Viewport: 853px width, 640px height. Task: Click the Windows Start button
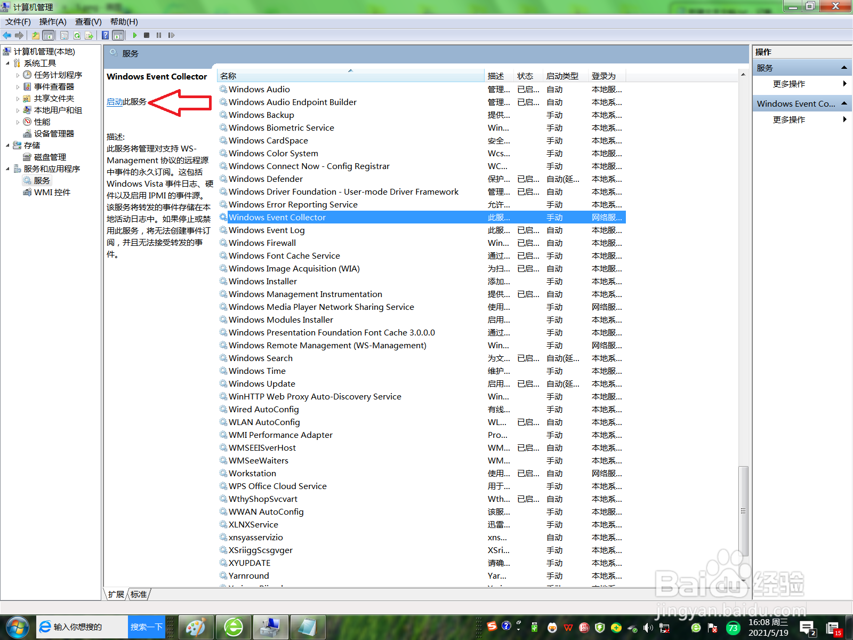[x=17, y=627]
